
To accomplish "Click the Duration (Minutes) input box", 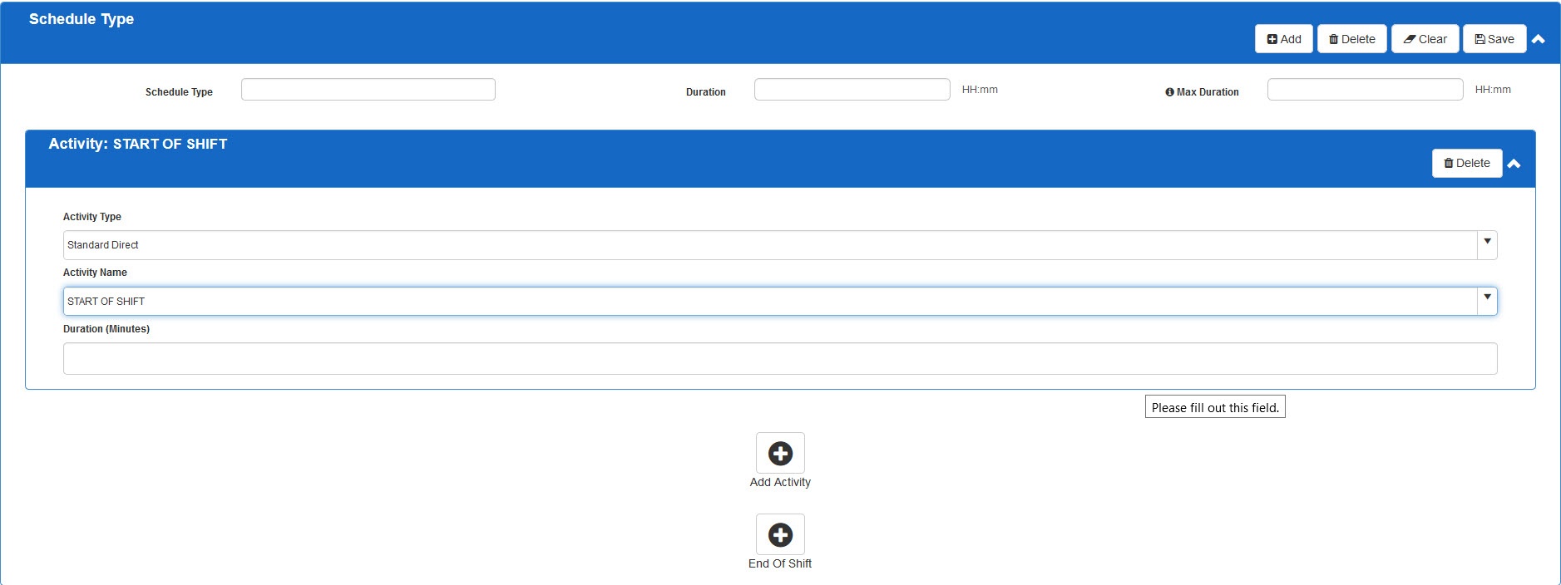I will pyautogui.click(x=779, y=359).
